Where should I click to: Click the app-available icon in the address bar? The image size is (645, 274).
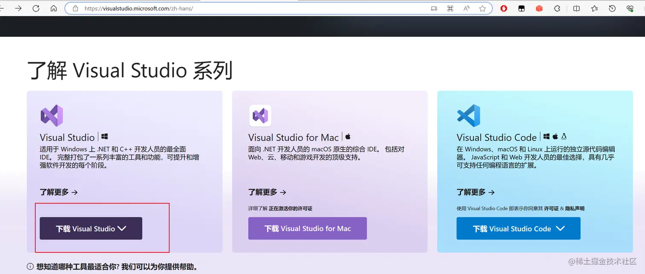[434, 8]
